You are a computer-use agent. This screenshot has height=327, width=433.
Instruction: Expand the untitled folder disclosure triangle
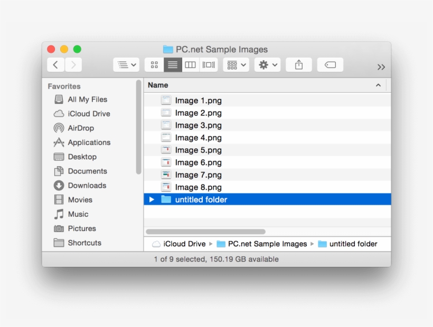(152, 199)
